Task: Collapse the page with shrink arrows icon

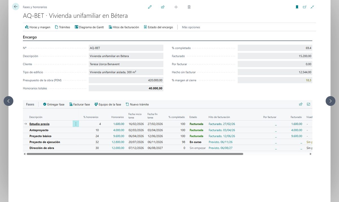Action: [312, 7]
